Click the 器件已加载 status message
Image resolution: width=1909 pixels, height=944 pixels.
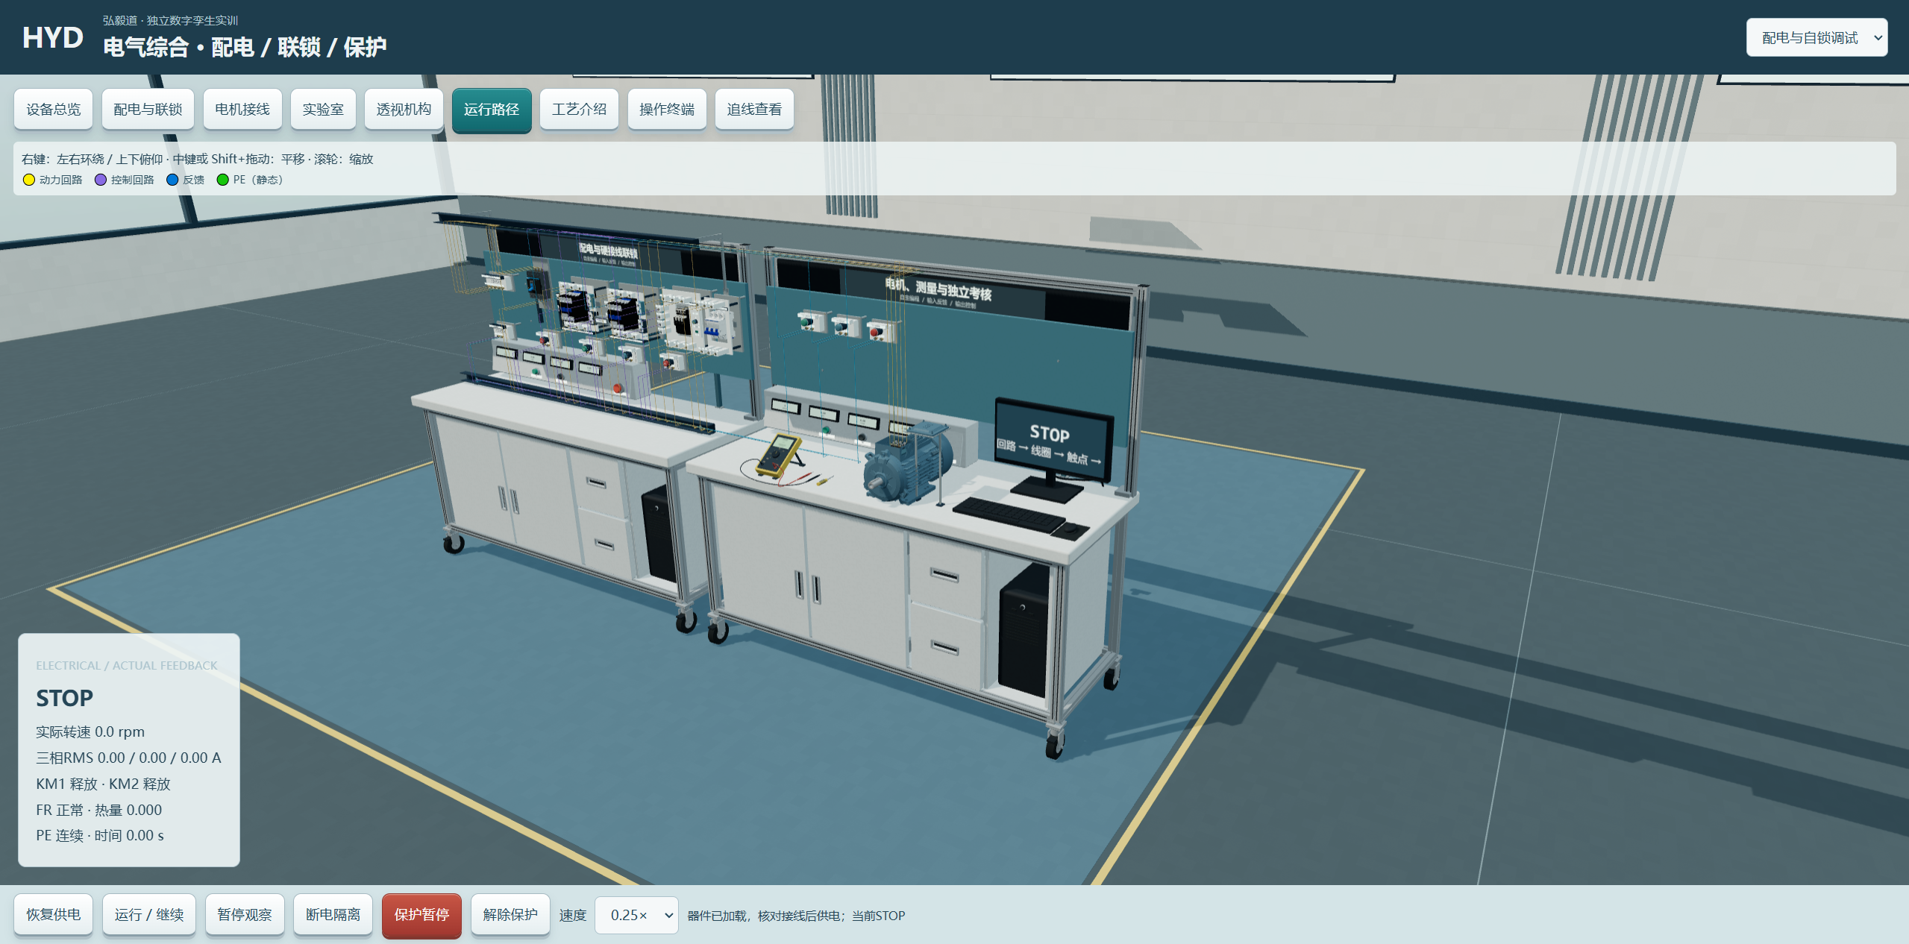tap(796, 916)
